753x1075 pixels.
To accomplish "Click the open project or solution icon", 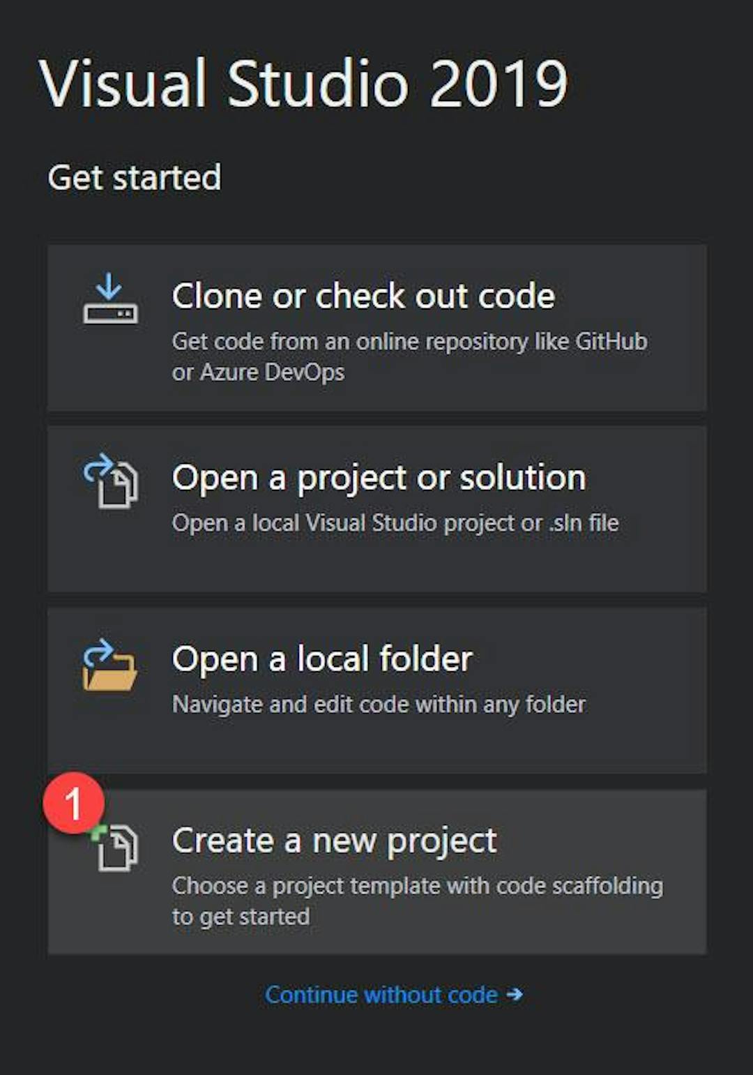I will [x=110, y=481].
